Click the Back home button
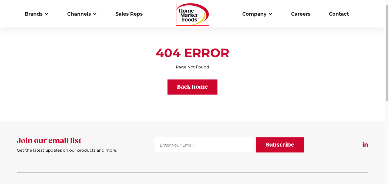Image resolution: width=389 pixels, height=184 pixels. [192, 87]
